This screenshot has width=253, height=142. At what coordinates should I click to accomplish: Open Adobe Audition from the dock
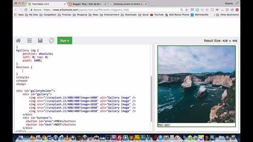coord(143,138)
